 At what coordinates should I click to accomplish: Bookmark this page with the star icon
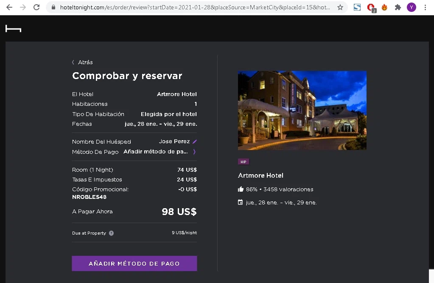[340, 7]
